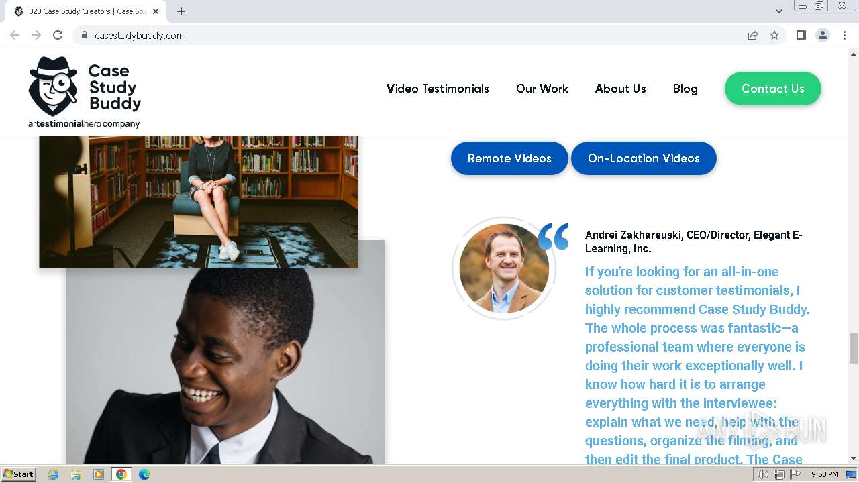Click the Case Study Buddy logo
Image resolution: width=859 pixels, height=483 pixels.
click(x=85, y=92)
